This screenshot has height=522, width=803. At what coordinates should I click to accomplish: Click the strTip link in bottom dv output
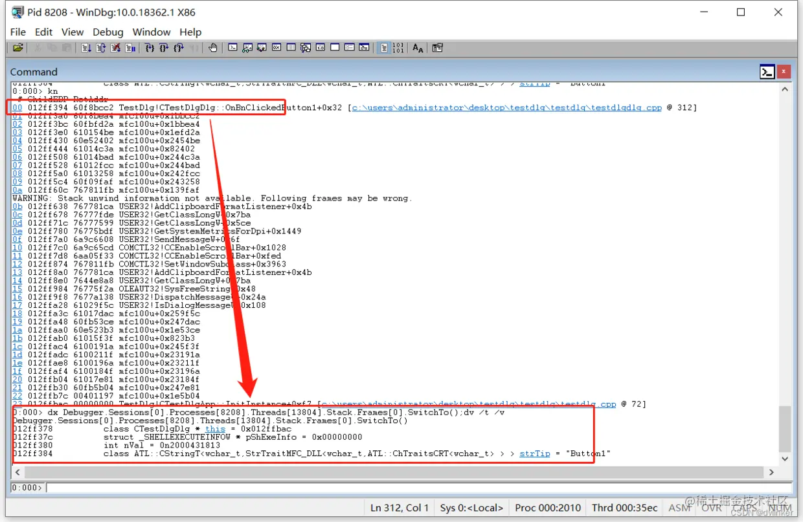(534, 453)
